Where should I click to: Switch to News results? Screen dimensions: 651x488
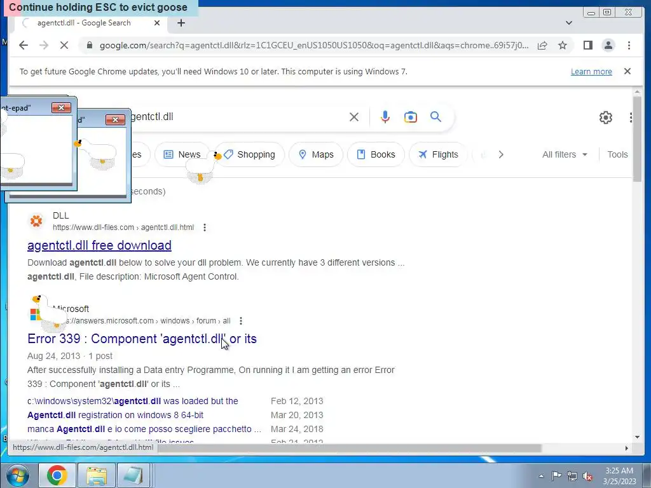tap(182, 154)
